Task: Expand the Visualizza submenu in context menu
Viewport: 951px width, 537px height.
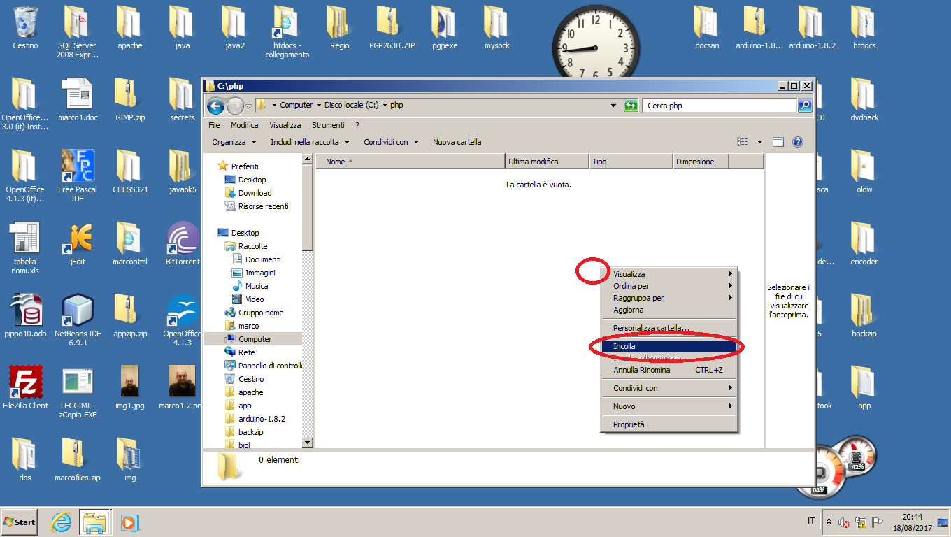Action: (x=670, y=274)
